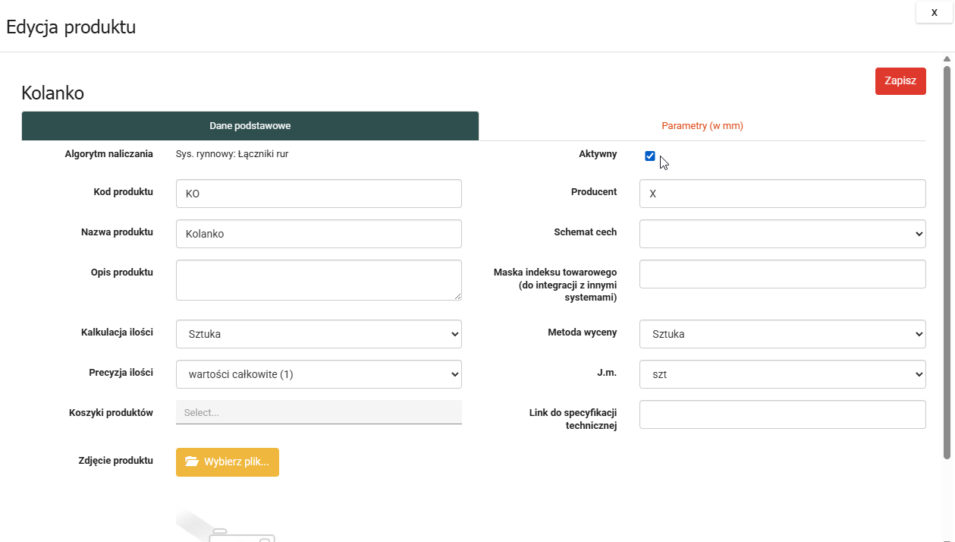Open the Schemat cech dropdown
The image size is (955, 542).
pyautogui.click(x=782, y=234)
